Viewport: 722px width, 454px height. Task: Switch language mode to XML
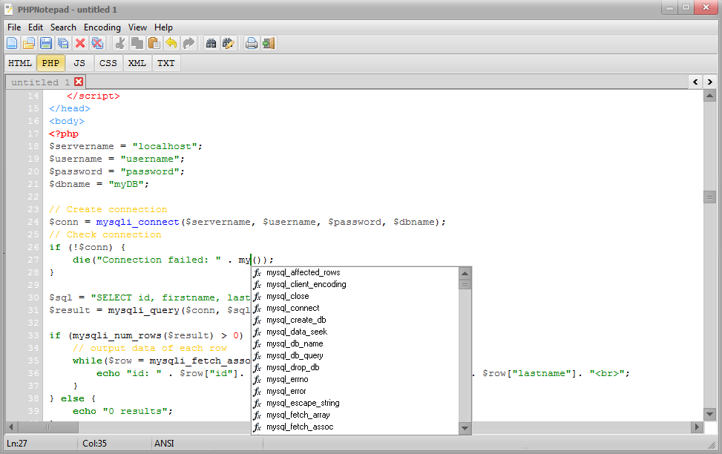click(x=137, y=63)
